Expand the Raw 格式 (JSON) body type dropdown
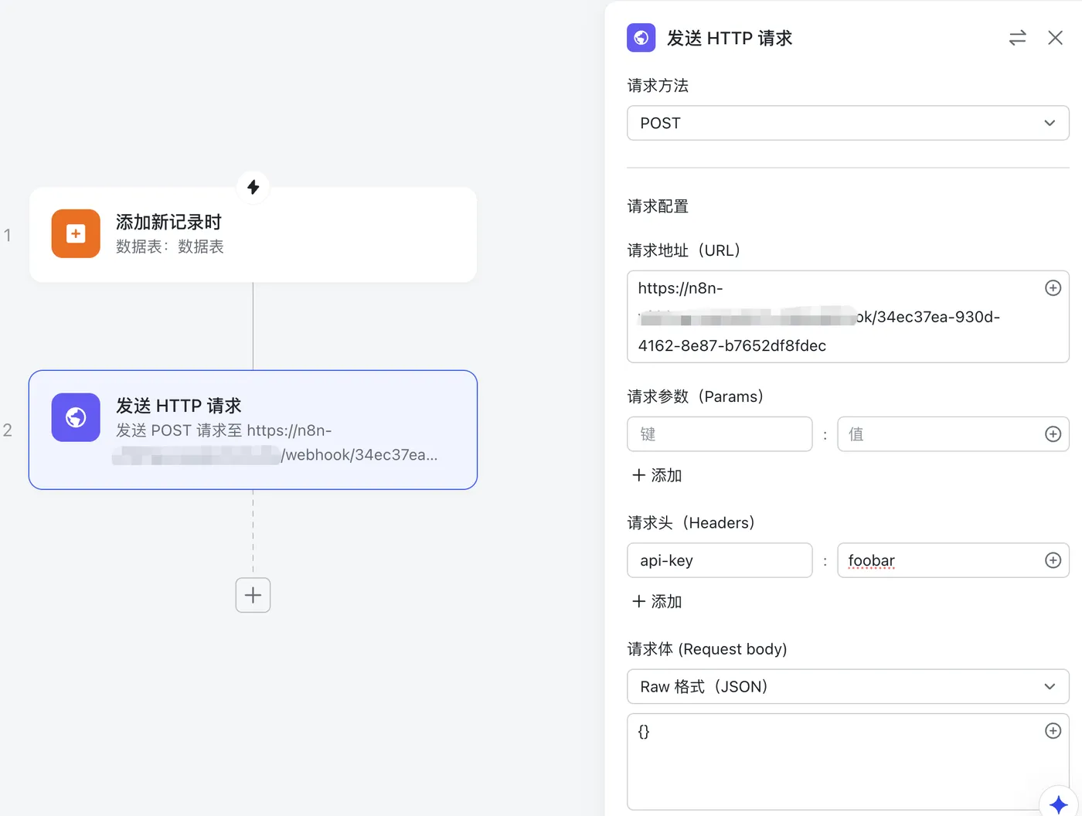 point(848,687)
